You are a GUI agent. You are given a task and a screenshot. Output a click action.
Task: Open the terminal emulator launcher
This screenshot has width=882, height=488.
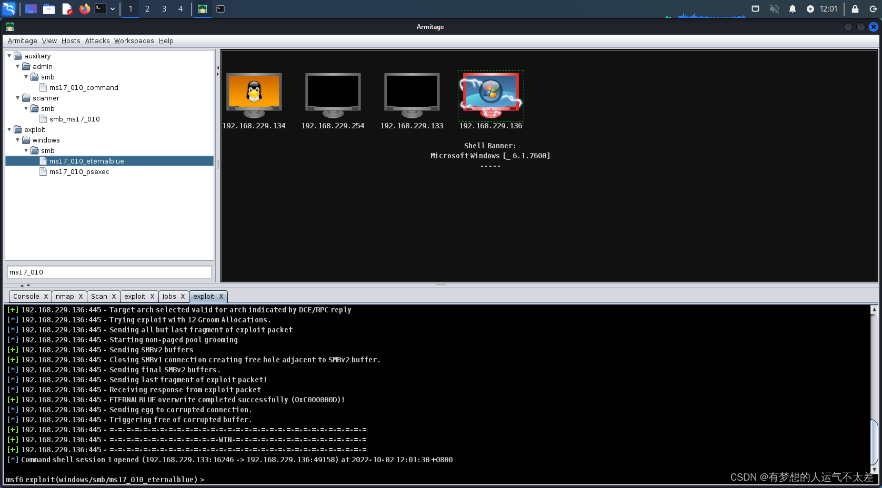[x=101, y=9]
